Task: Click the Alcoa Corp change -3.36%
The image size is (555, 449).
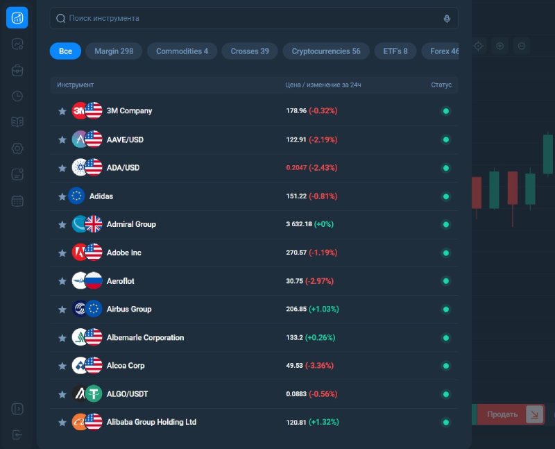Action: click(x=319, y=366)
